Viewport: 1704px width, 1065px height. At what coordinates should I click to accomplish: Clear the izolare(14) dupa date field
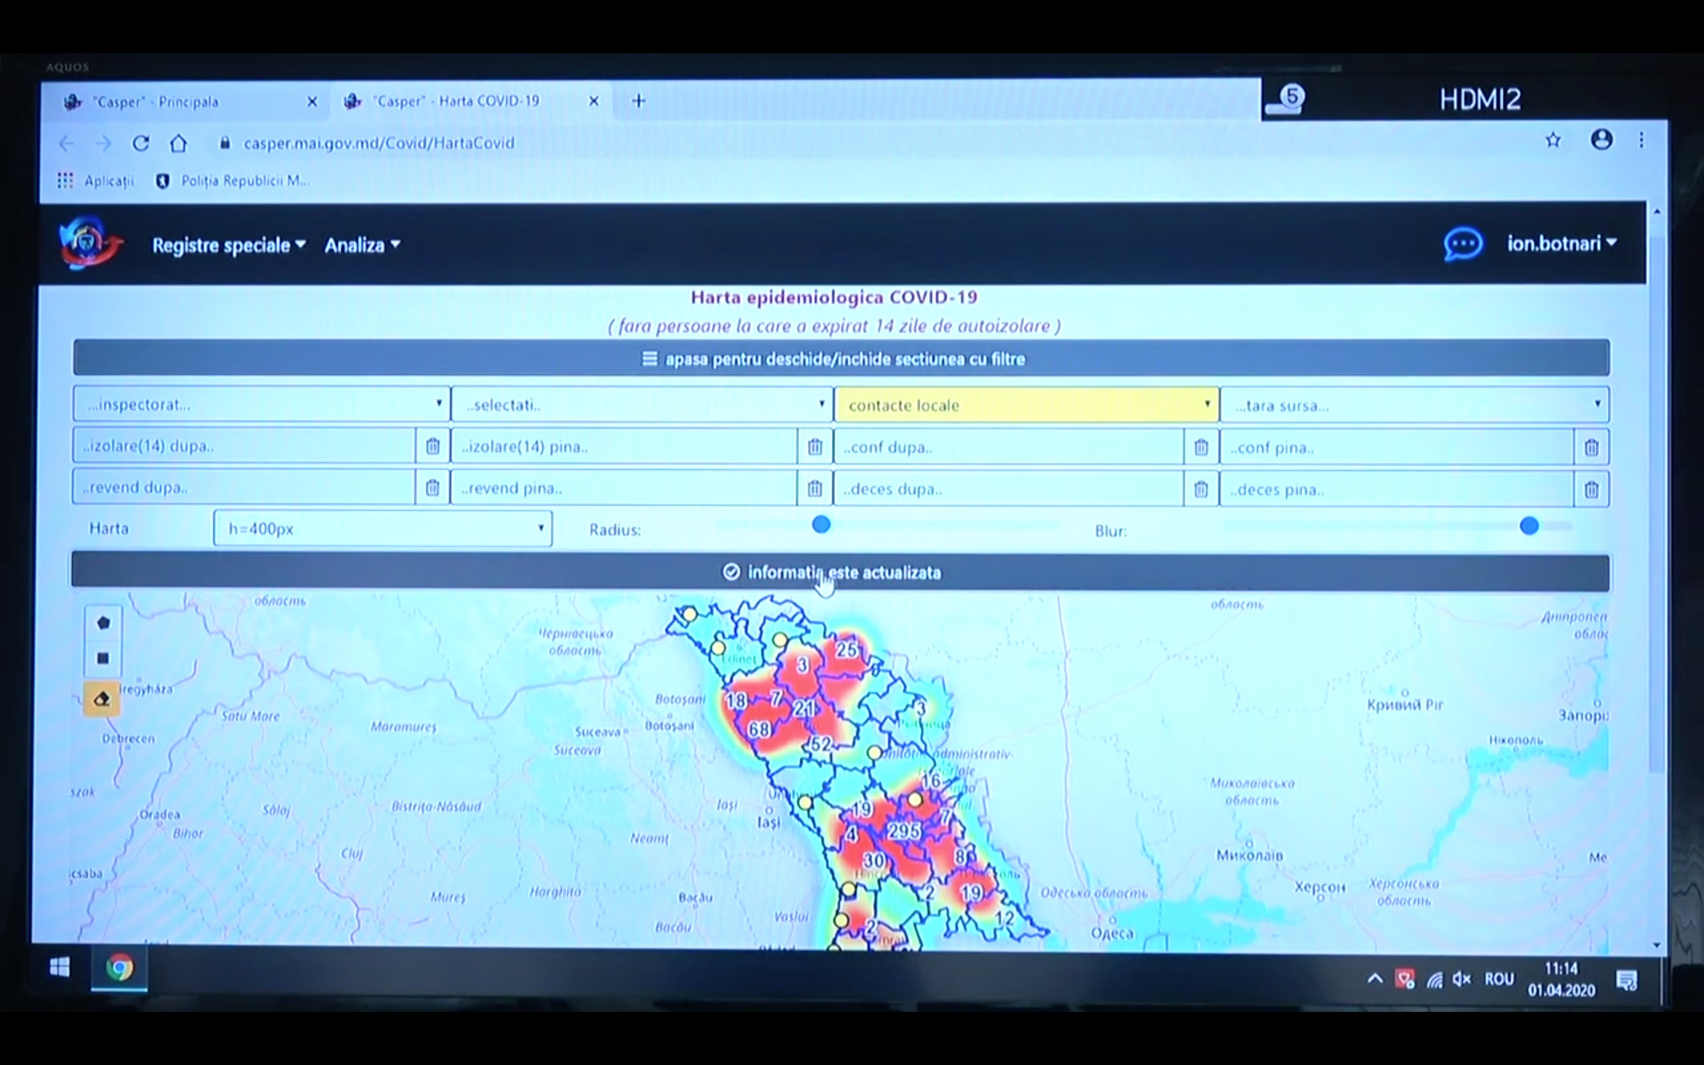point(433,447)
